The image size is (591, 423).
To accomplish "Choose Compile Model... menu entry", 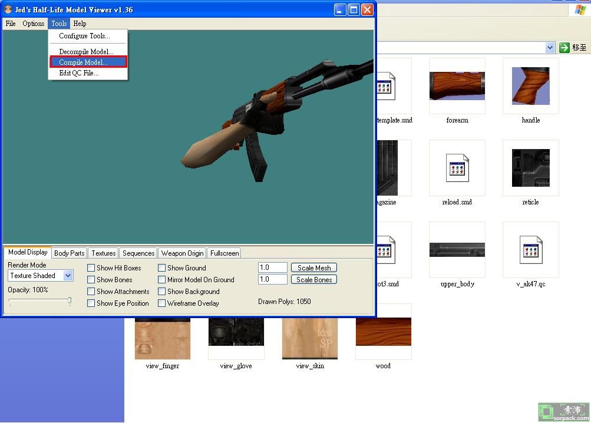I will [x=88, y=62].
